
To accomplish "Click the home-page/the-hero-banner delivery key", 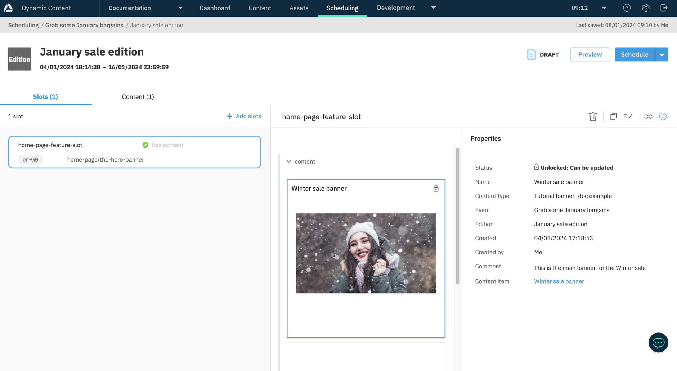I will [x=106, y=159].
